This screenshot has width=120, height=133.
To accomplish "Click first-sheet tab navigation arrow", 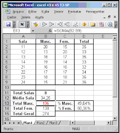I will [x=5, y=123].
